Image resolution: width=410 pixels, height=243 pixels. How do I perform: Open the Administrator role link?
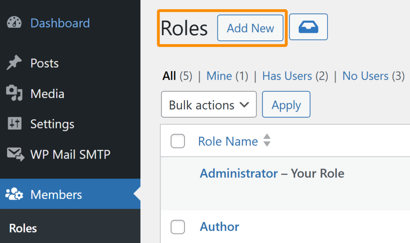pyautogui.click(x=239, y=173)
